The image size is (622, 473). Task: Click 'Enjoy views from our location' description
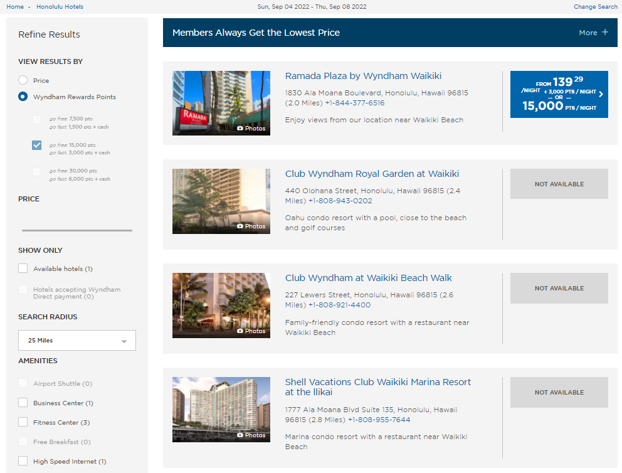point(374,120)
